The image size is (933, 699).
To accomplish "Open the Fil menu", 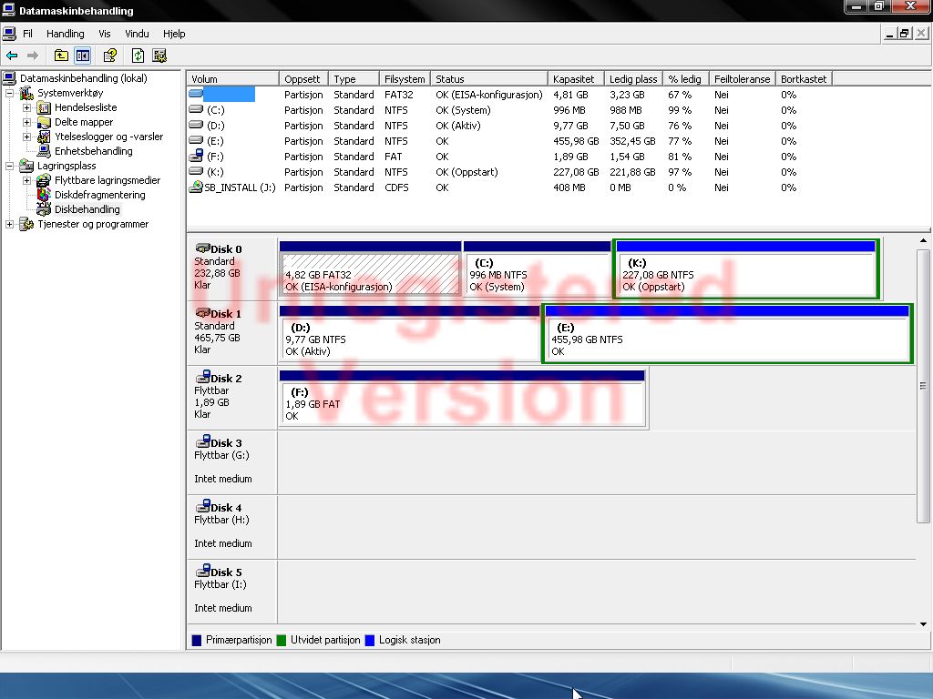I will point(27,34).
